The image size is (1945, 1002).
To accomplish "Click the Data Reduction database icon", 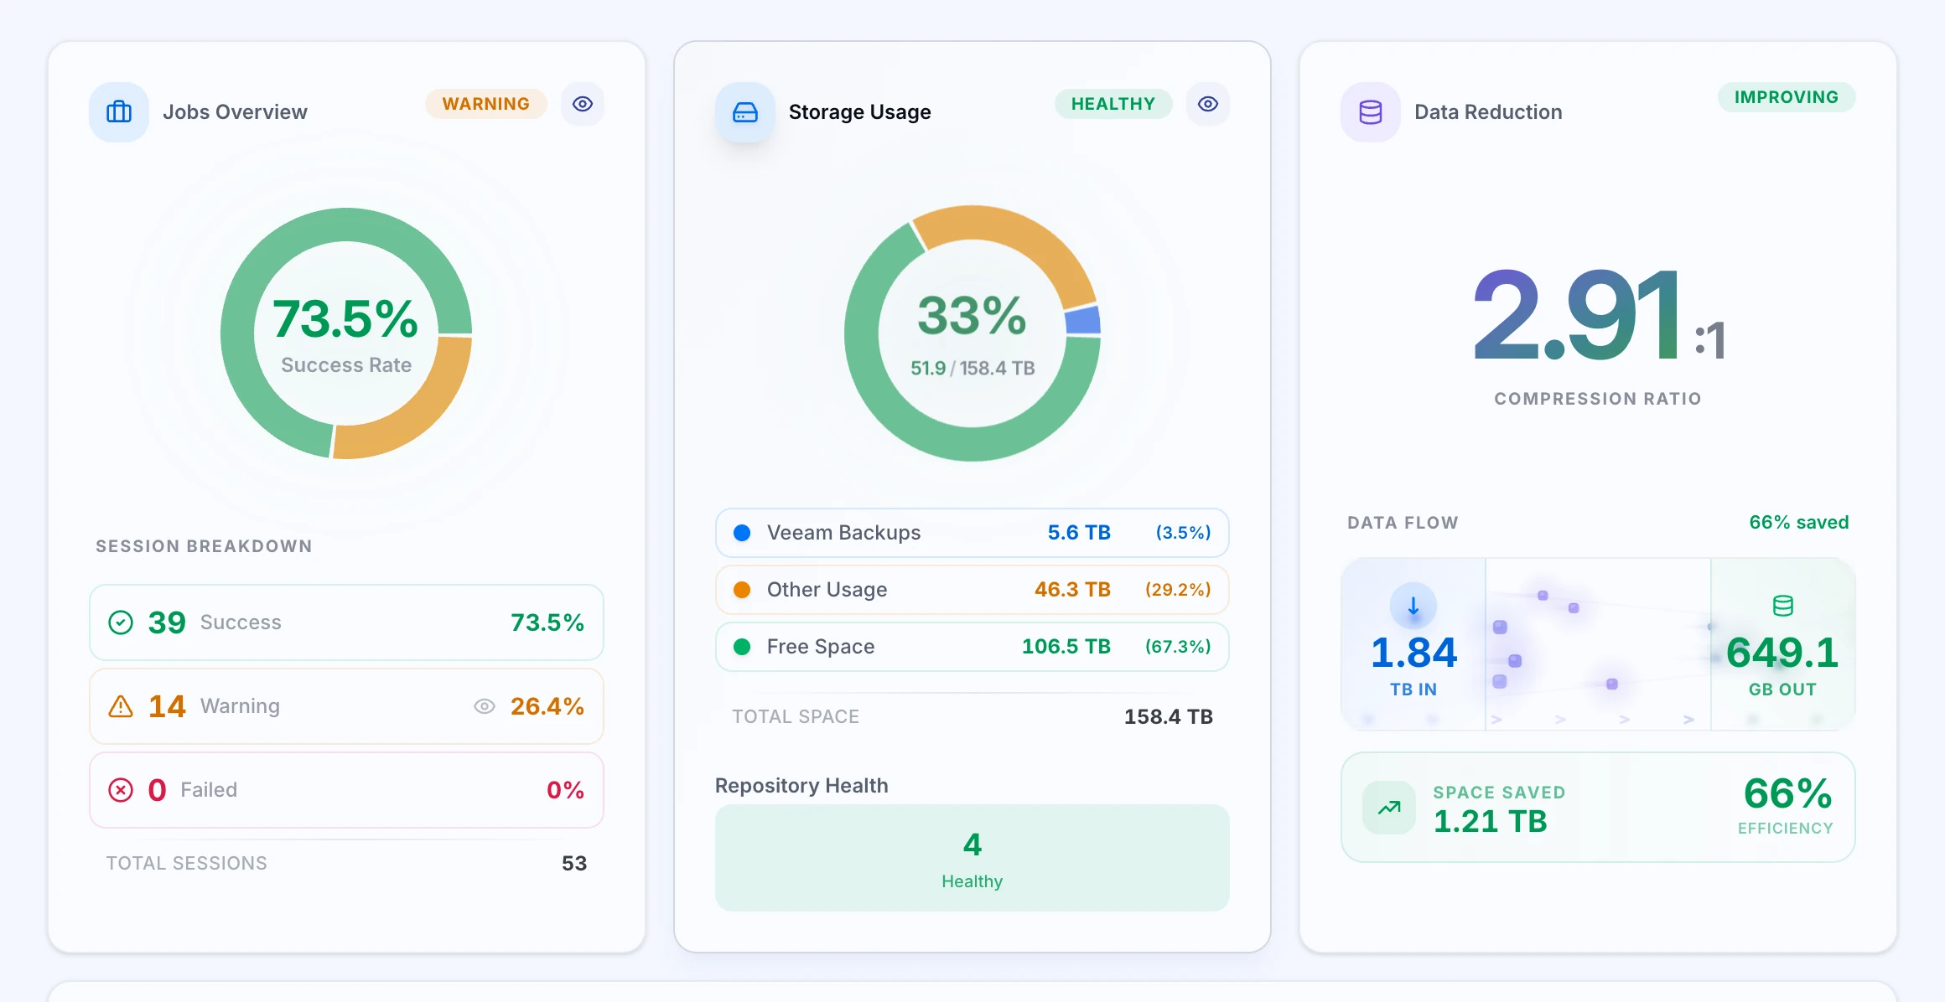I will [x=1371, y=111].
